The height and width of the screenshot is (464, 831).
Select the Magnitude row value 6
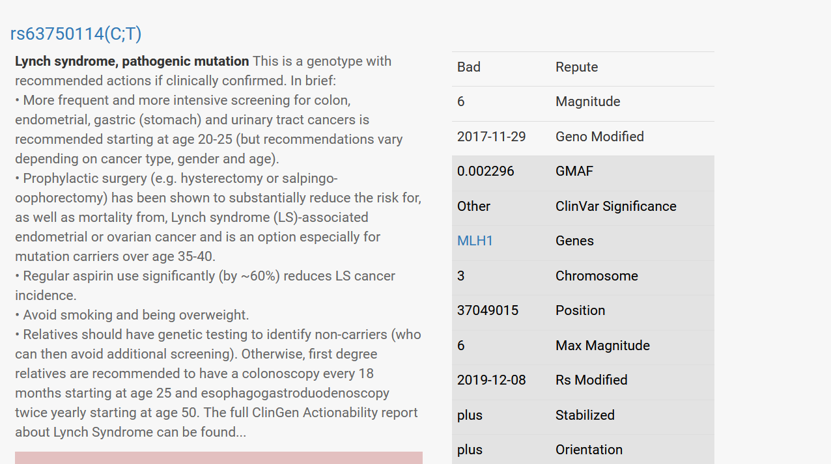[461, 102]
